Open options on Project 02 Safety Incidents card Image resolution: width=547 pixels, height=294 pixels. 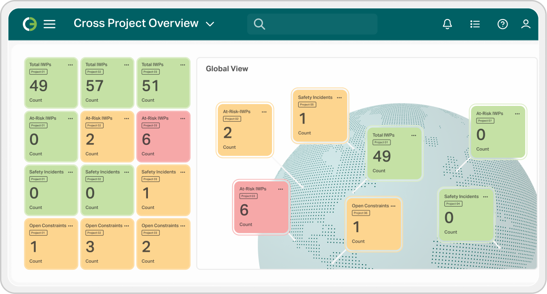click(x=127, y=172)
